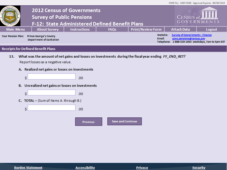Image resolution: width=227 pixels, height=170 pixels.
Task: Visit the Privacy footer link
Action: click(142, 168)
